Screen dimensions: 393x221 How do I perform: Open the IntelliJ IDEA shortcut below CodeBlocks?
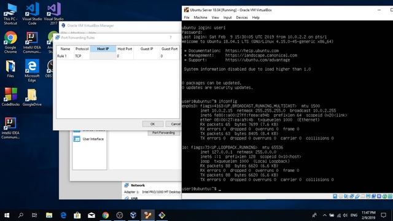coord(10,128)
